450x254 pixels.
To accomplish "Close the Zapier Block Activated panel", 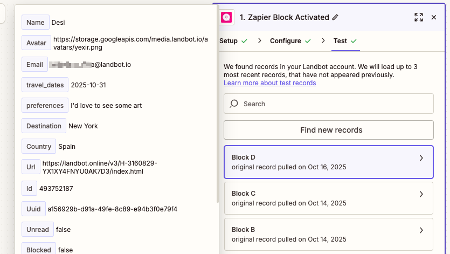I will point(434,17).
